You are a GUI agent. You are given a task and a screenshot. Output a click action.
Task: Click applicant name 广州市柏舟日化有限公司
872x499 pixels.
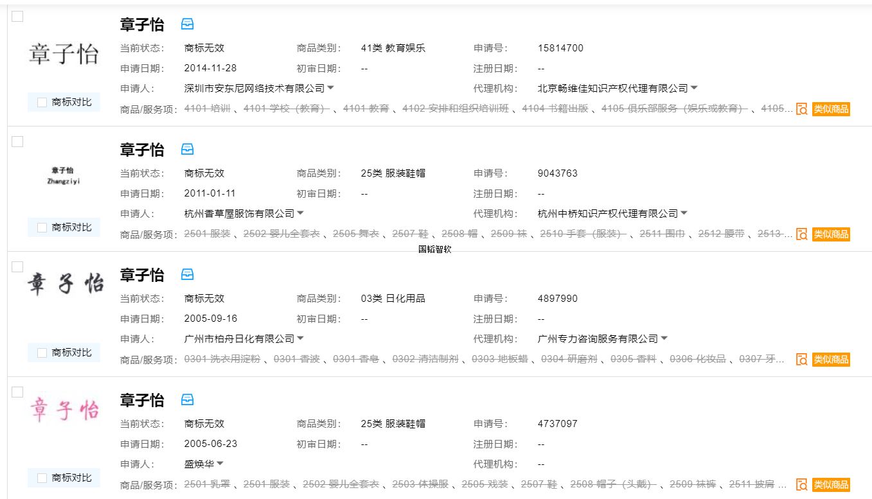(239, 338)
